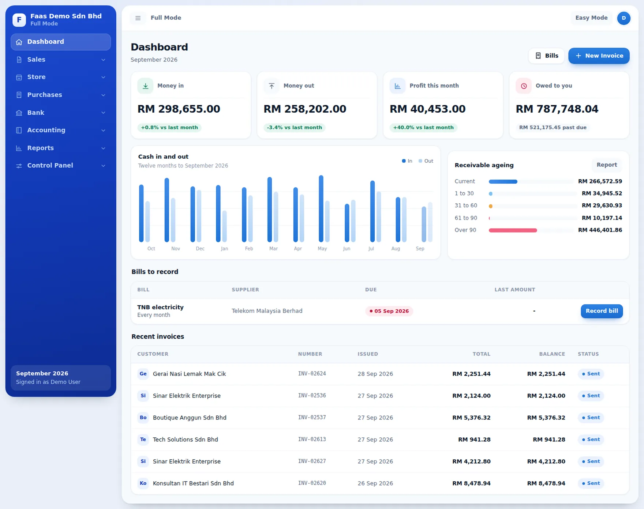This screenshot has width=644, height=509.
Task: Click the Si avatar beside INV-02627
Action: [x=143, y=461]
